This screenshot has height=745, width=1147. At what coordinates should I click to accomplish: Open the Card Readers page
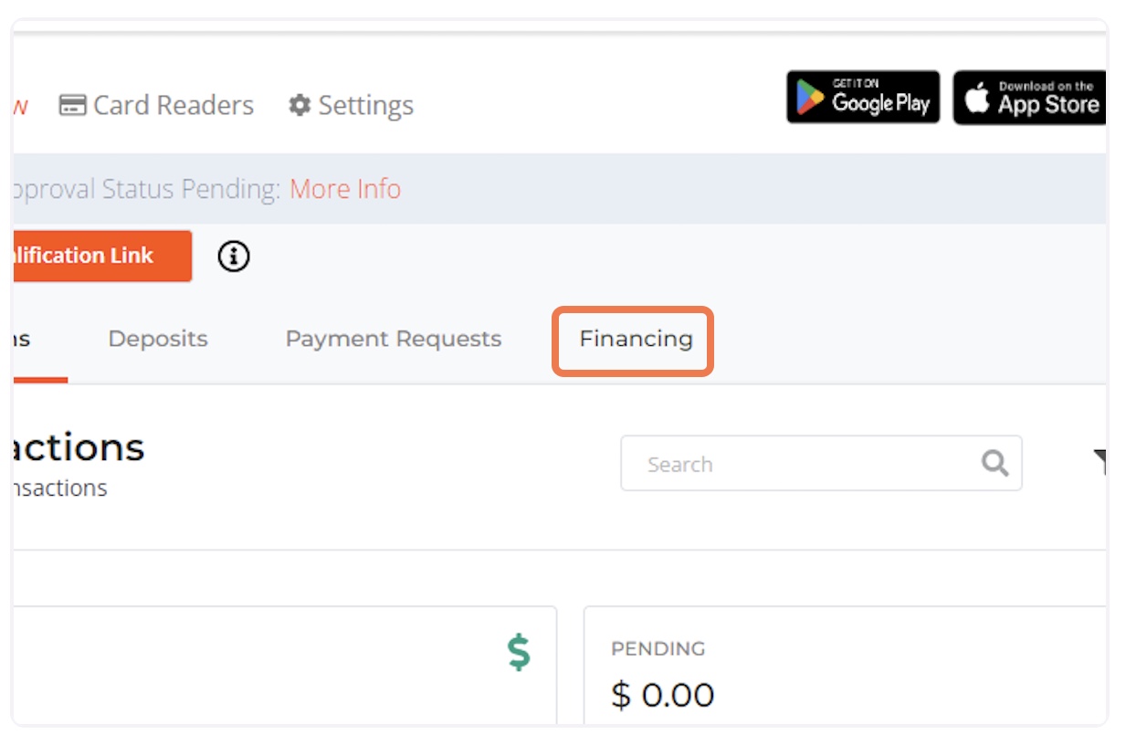point(156,105)
